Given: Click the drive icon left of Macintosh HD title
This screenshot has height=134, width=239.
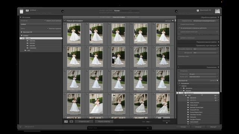Looking at the screenshot, I should tap(198, 10).
